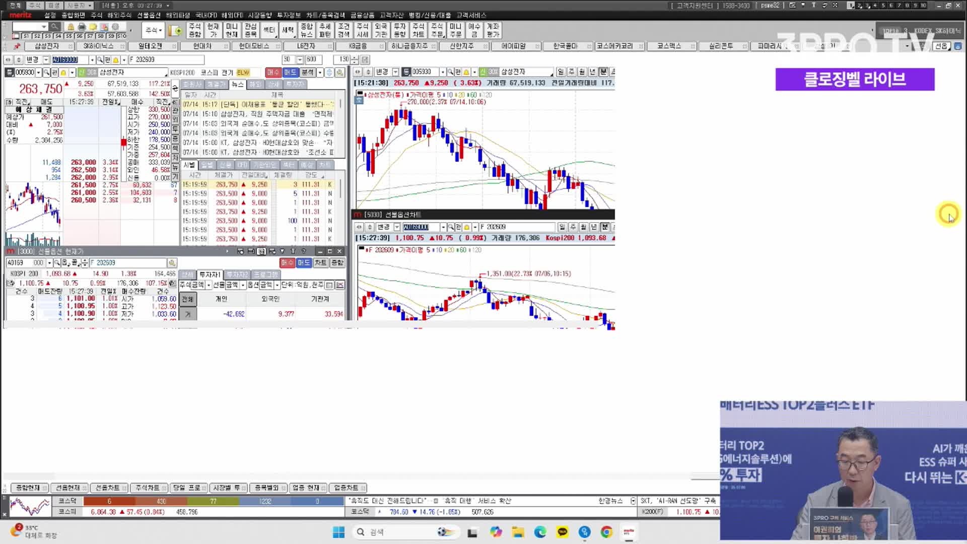Open KakaoTalk from the Windows taskbar
The image size is (967, 544).
tap(562, 532)
